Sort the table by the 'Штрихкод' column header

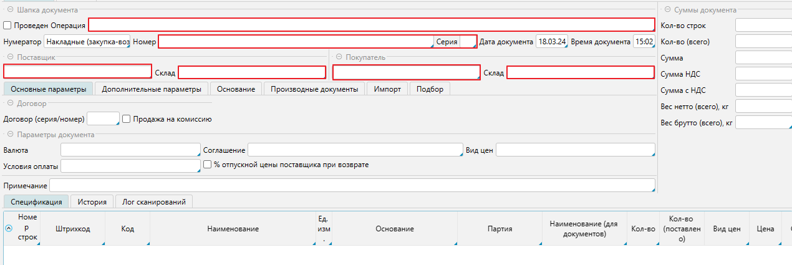click(x=72, y=229)
